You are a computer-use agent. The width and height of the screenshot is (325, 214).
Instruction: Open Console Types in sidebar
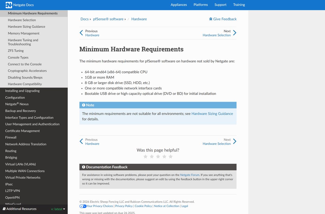[34, 58]
